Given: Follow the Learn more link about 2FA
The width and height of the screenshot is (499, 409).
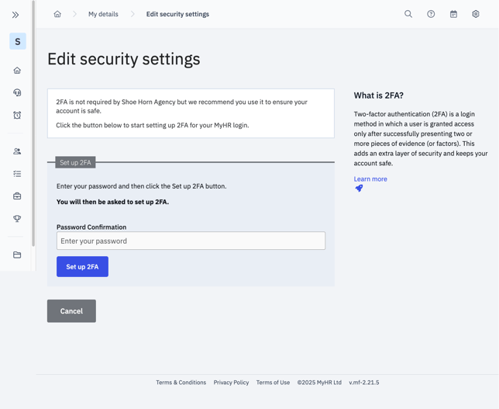Looking at the screenshot, I should (x=370, y=179).
